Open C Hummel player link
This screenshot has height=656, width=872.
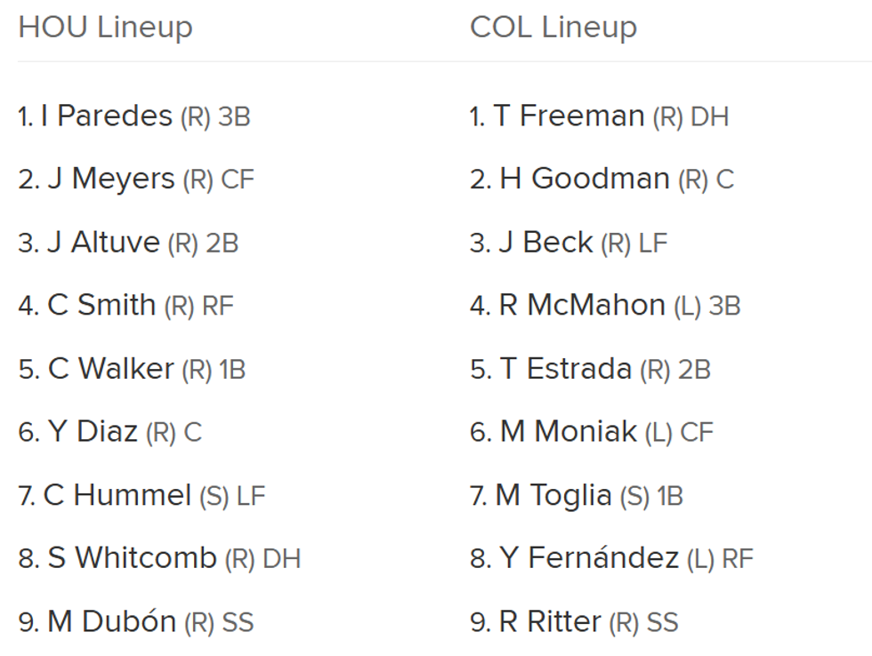117,495
